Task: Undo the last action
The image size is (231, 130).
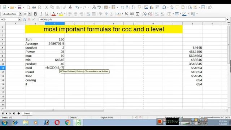Action: [77, 7]
